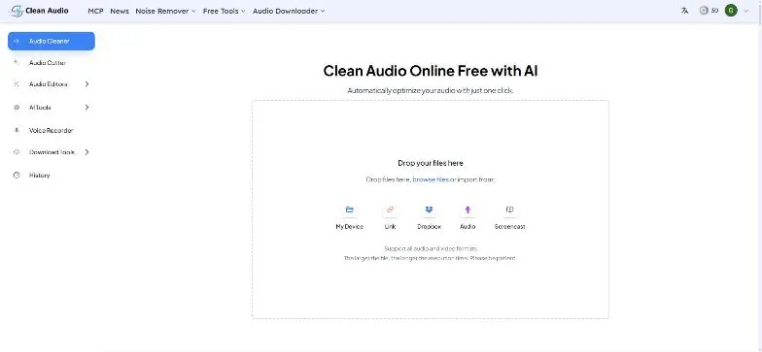Open the MCP page
762x352 pixels.
(95, 11)
